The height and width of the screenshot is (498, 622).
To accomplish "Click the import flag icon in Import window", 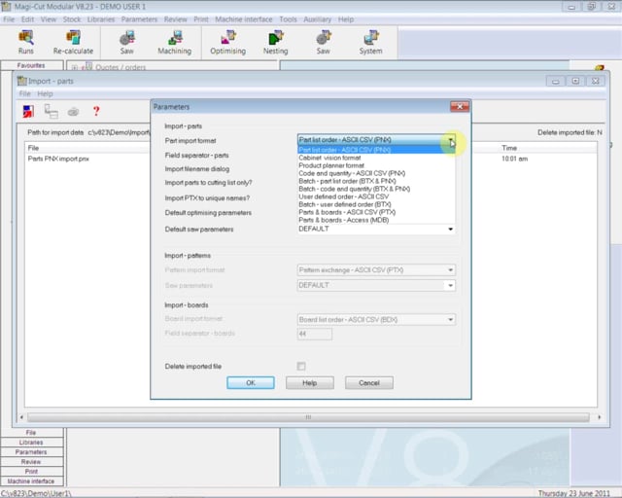I will tap(28, 111).
